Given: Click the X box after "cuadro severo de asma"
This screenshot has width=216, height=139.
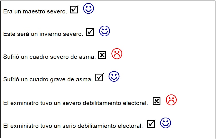Looking at the screenshot, I should click(x=102, y=55).
